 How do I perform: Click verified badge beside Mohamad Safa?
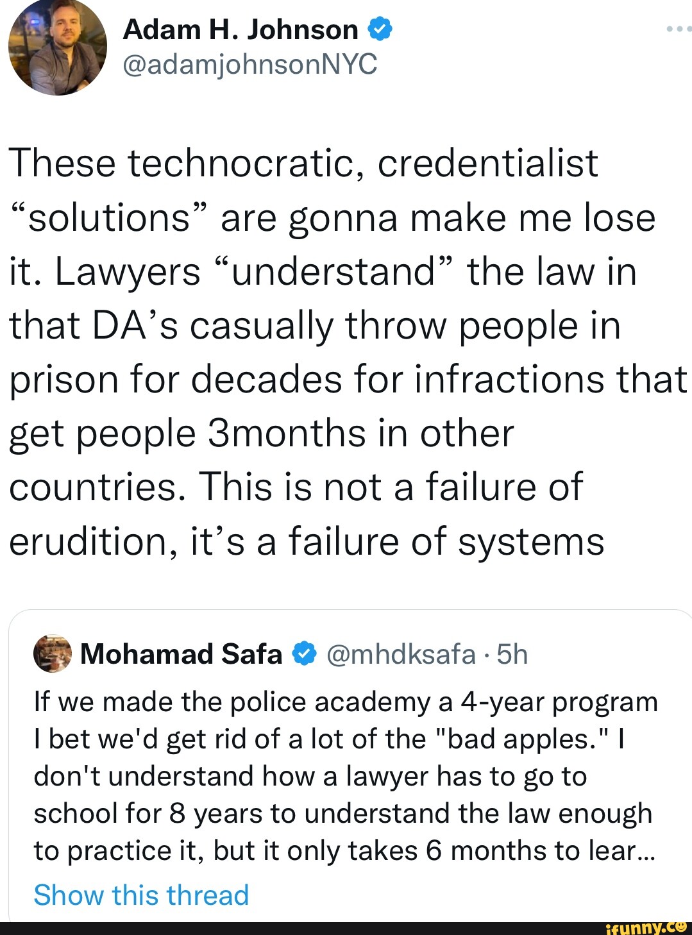tap(304, 654)
